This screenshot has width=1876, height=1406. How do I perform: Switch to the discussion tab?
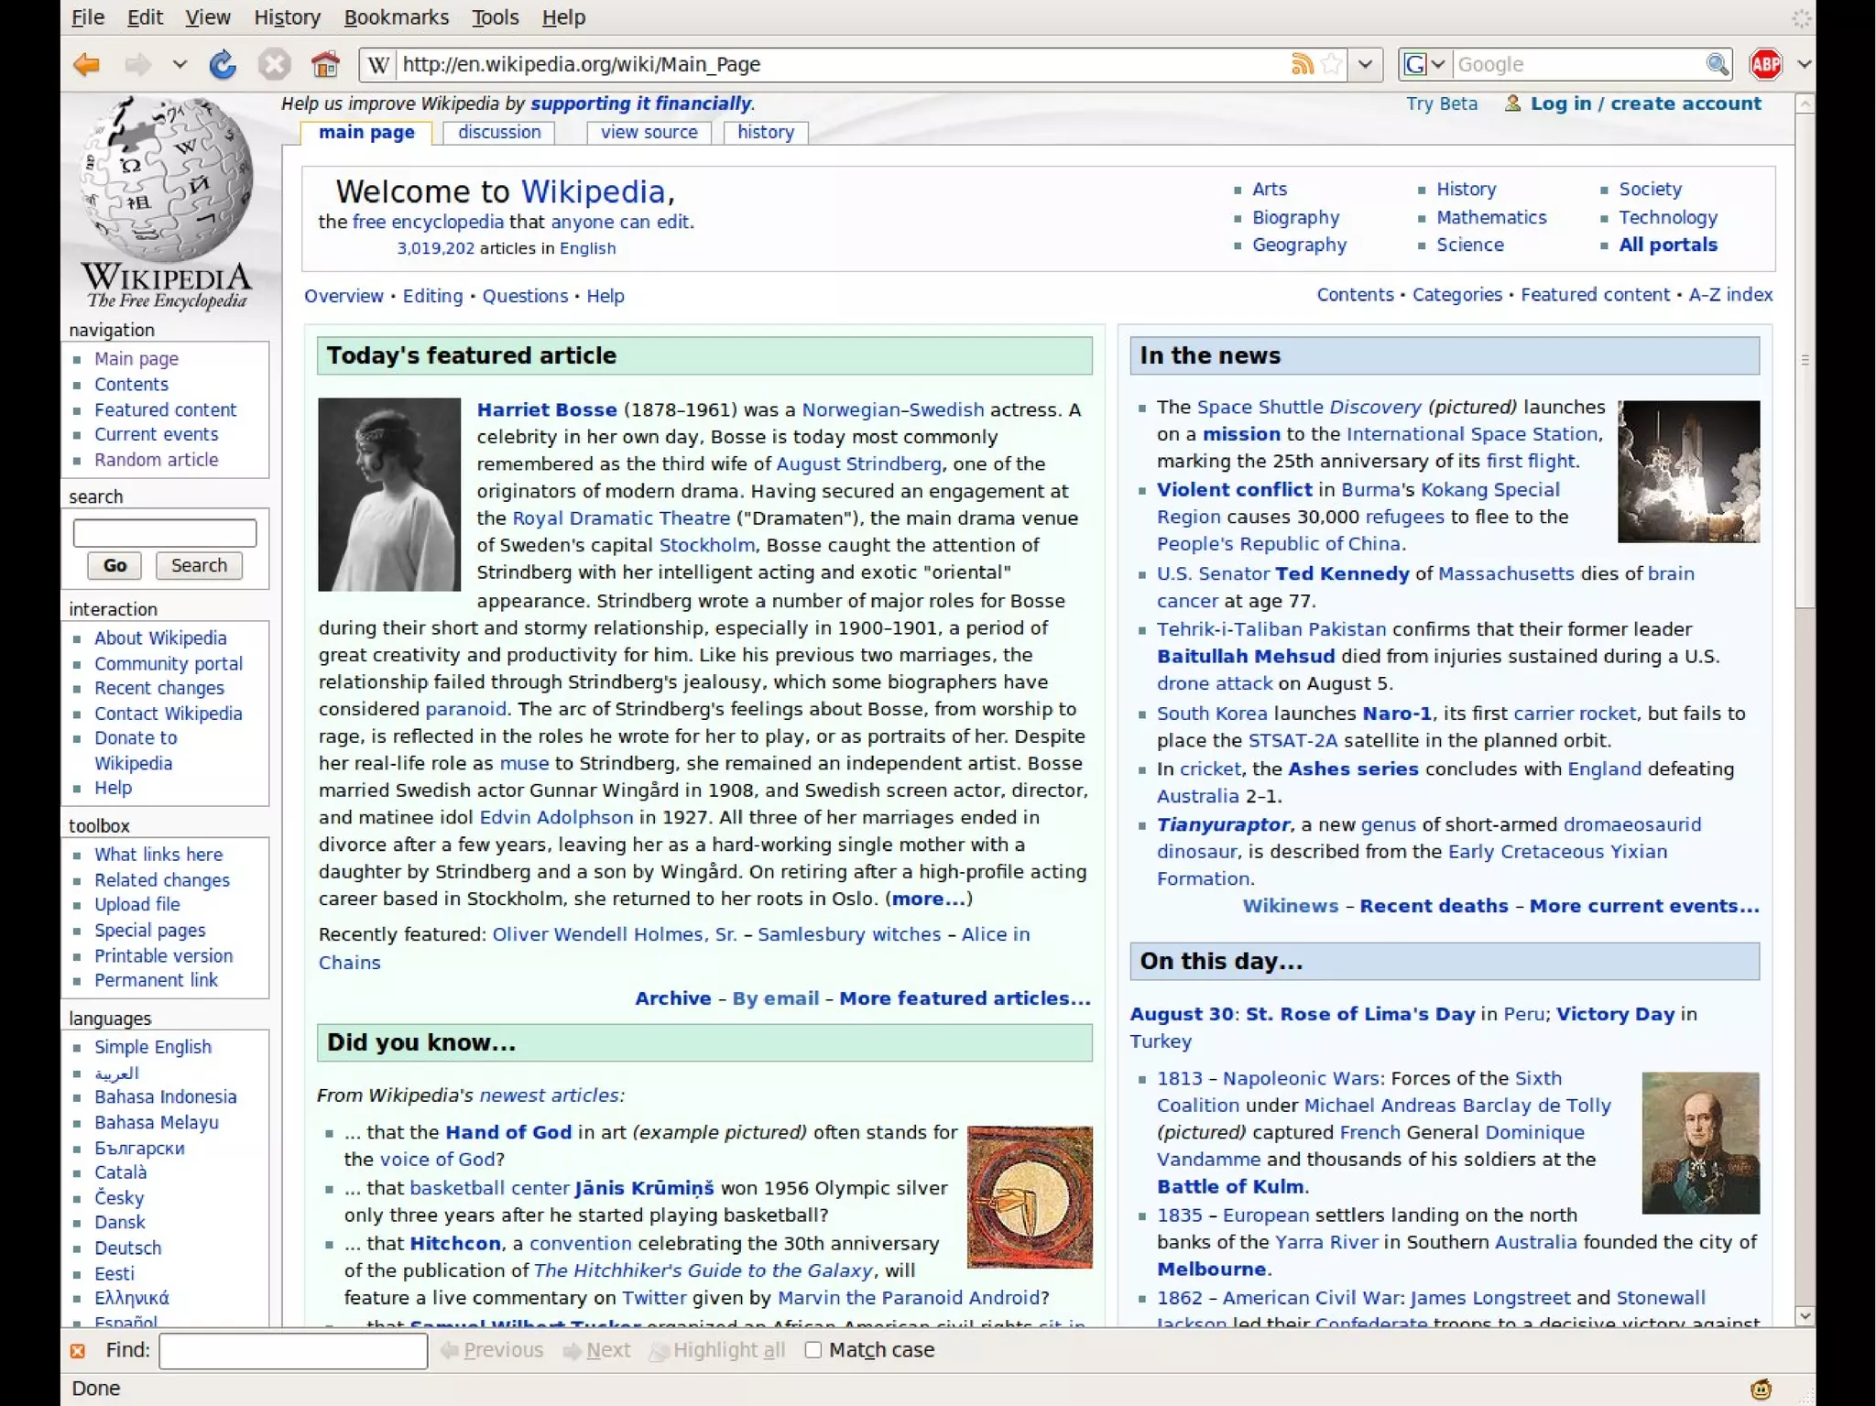point(499,132)
